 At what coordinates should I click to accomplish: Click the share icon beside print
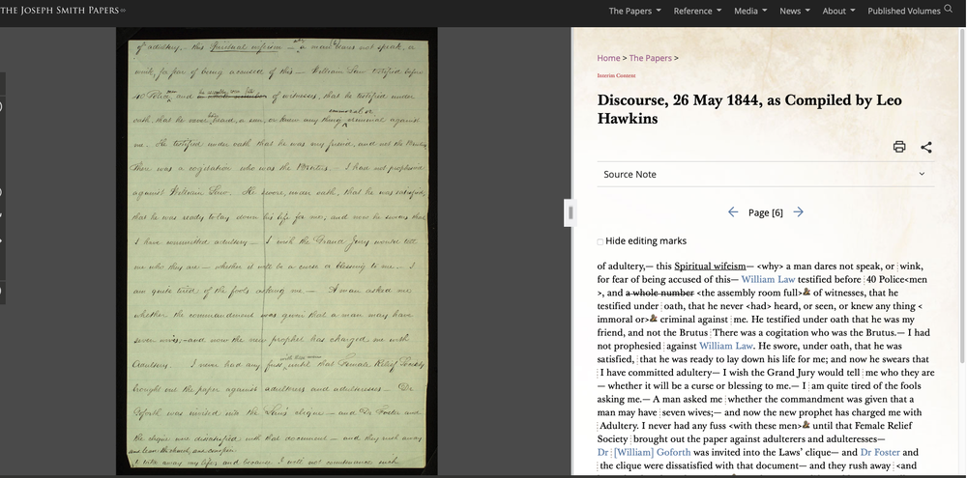click(x=926, y=147)
